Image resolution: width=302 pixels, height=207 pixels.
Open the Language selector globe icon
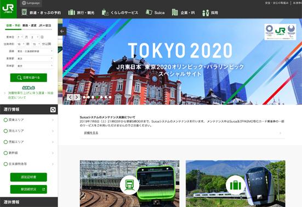point(24,3)
